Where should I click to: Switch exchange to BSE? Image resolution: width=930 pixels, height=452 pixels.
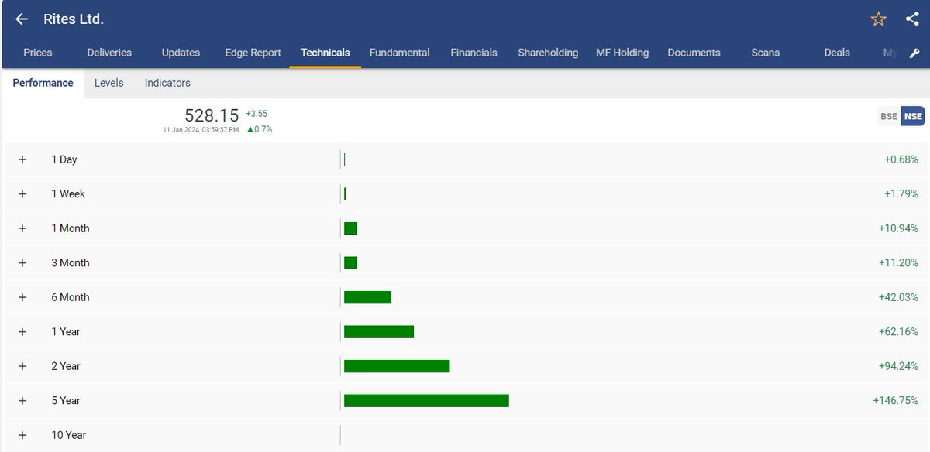(889, 116)
